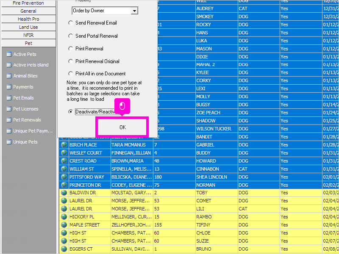Select the SULLIVAN, DAVI... owner cell
This screenshot has width=339, height=254.
(x=132, y=249)
